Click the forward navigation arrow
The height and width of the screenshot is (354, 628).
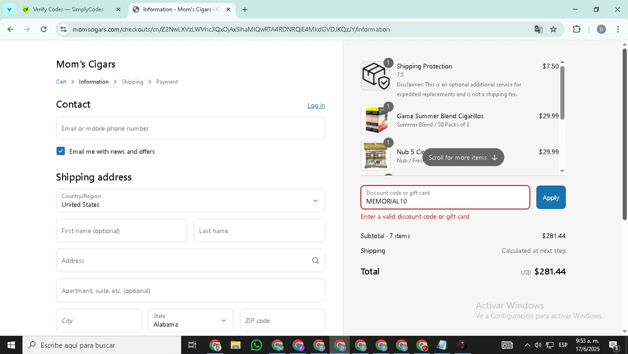pos(27,29)
